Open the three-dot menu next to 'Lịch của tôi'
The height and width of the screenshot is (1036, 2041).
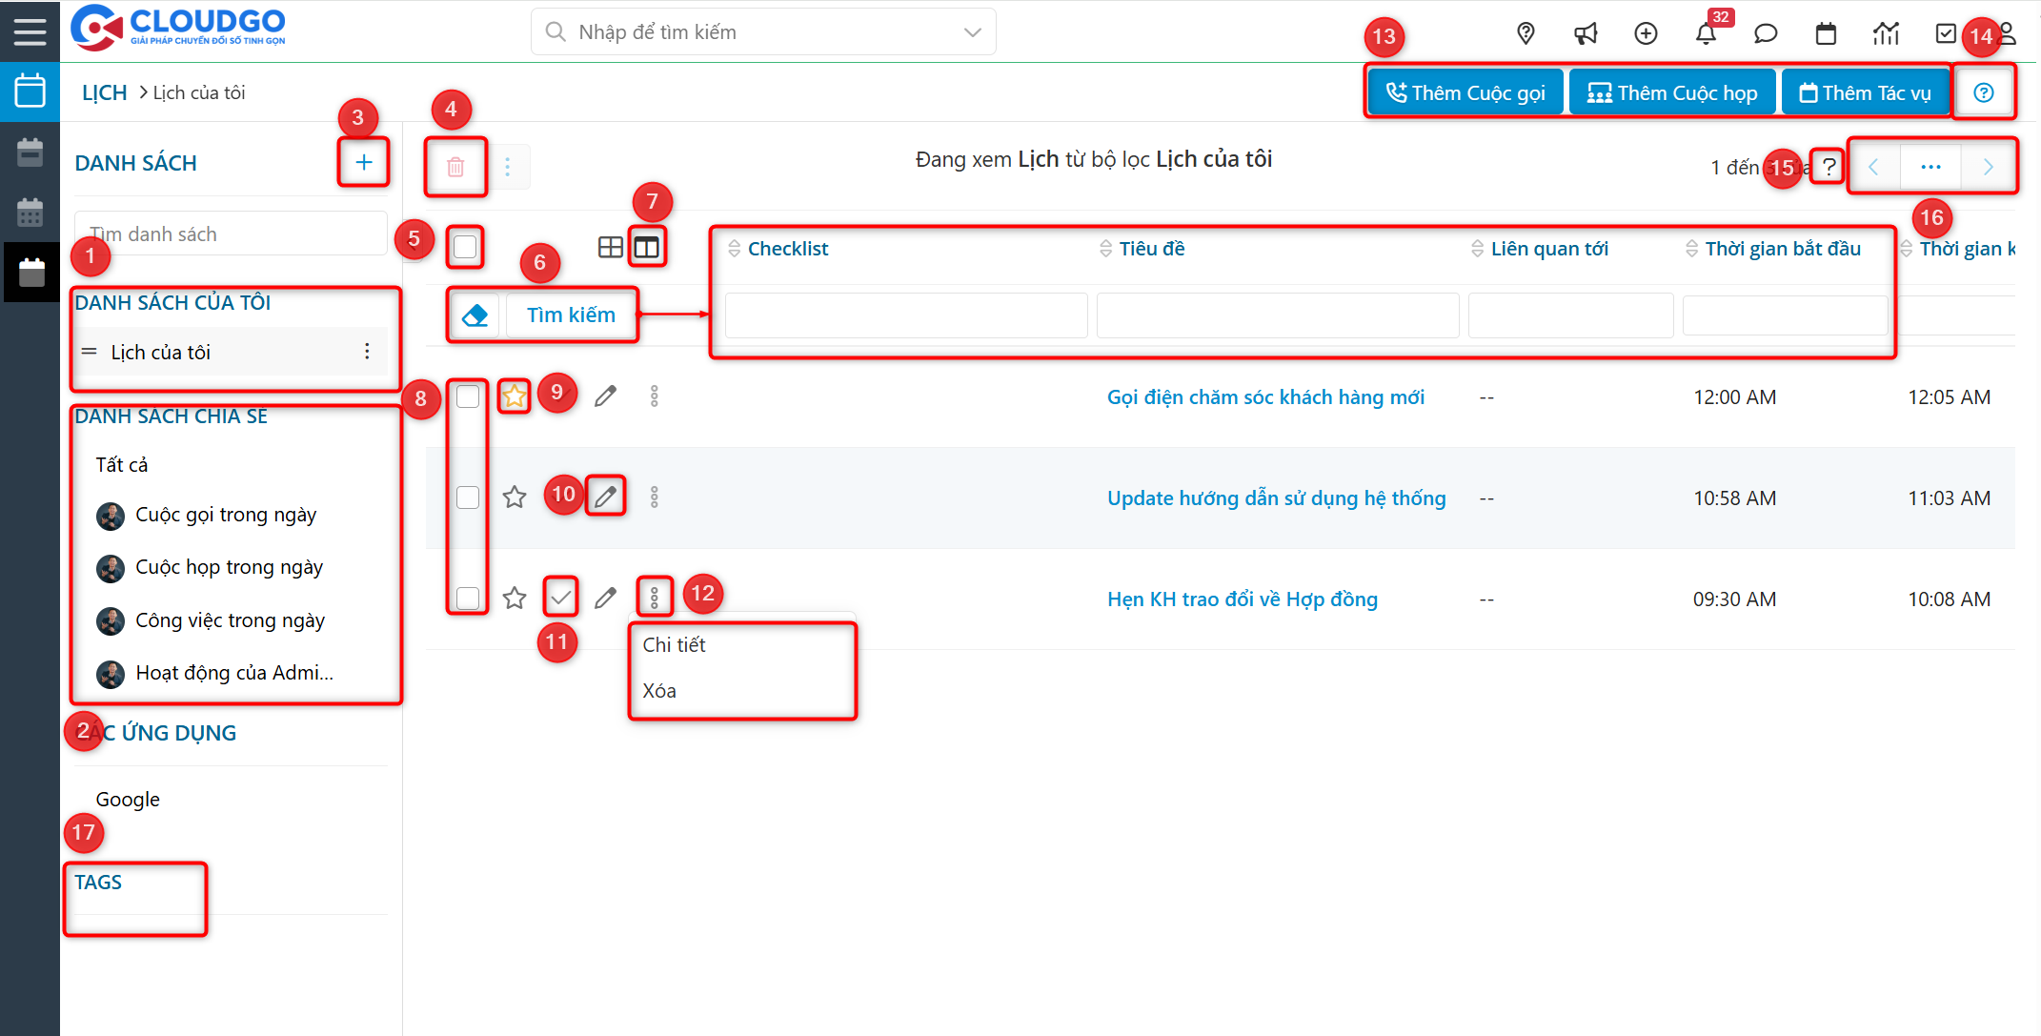[x=367, y=351]
